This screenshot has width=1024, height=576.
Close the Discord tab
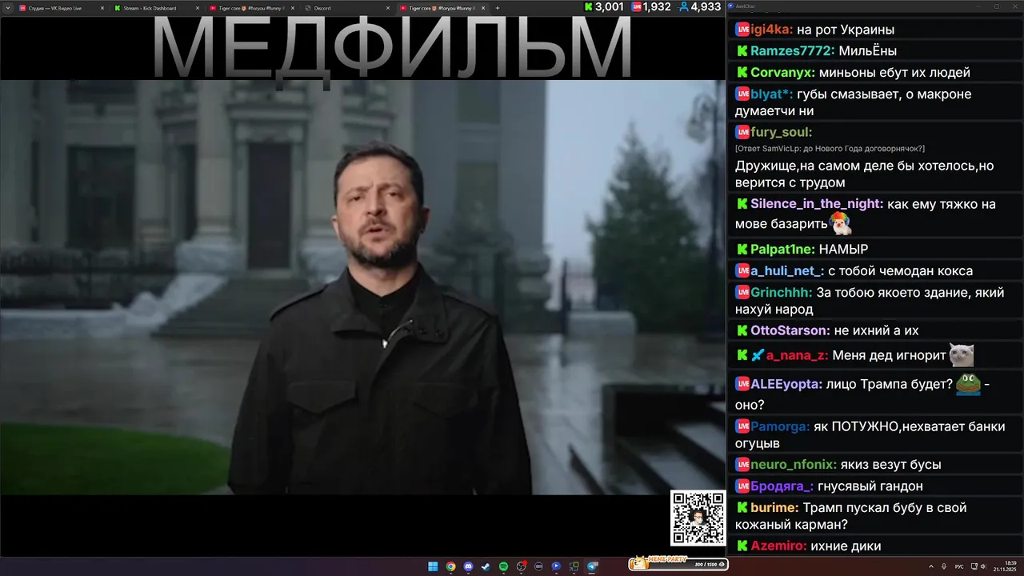click(387, 8)
